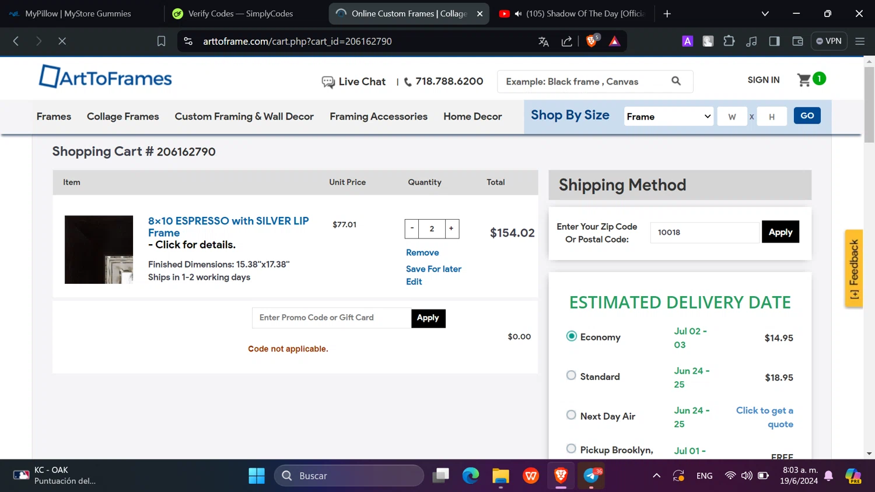Expand the Shop By Size Frame dropdown
The height and width of the screenshot is (492, 875).
668,117
